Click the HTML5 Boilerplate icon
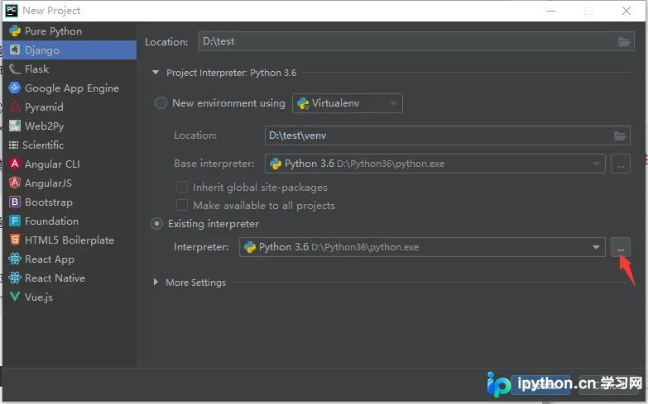 [x=15, y=240]
